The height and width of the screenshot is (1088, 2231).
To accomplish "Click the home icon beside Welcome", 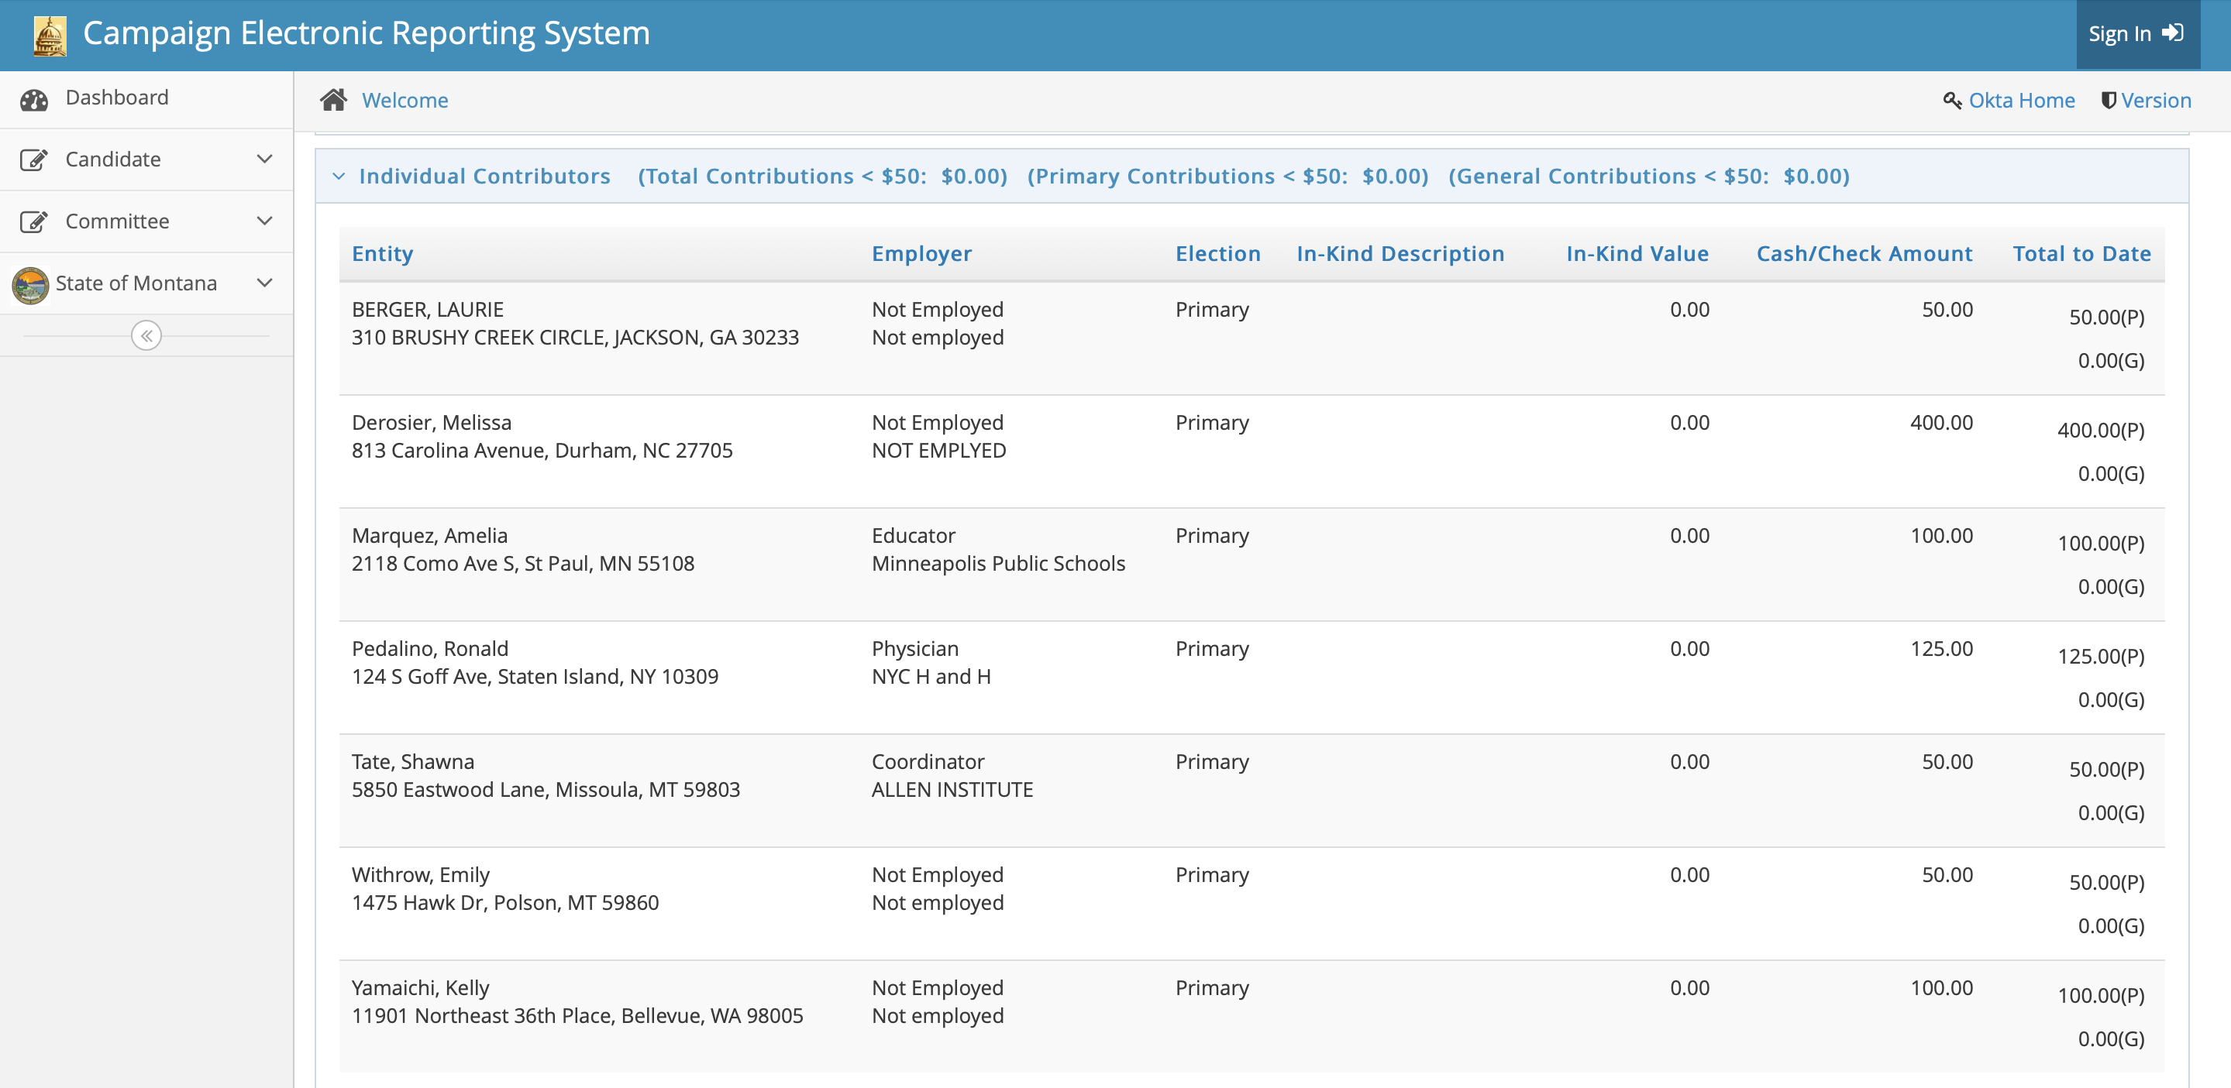I will [333, 101].
